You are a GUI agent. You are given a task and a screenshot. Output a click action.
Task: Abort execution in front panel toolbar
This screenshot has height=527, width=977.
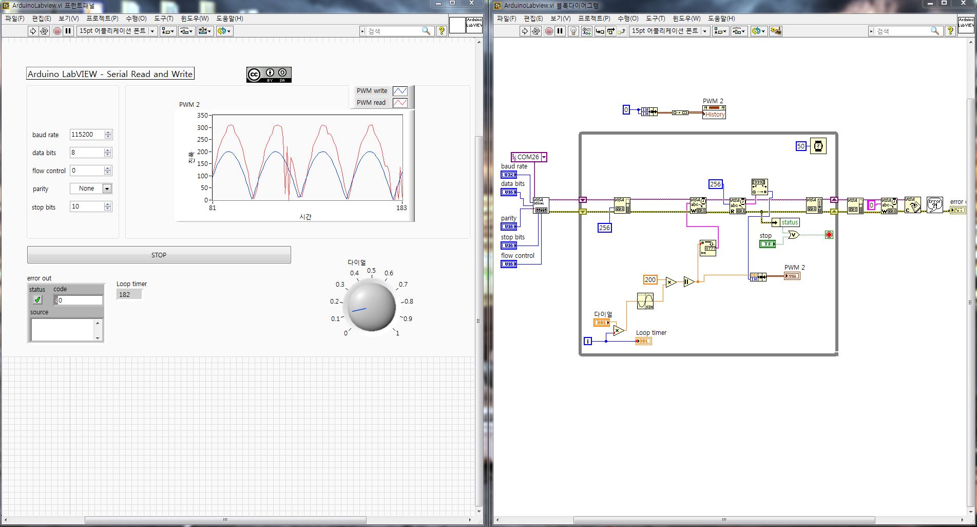point(57,31)
